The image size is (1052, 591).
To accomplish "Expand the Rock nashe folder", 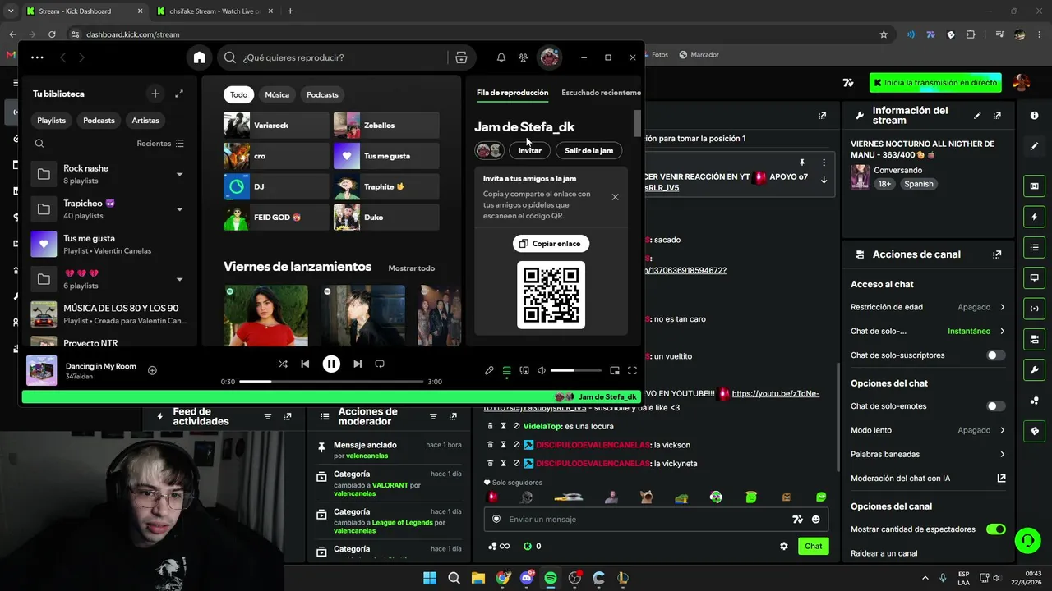I will point(179,174).
